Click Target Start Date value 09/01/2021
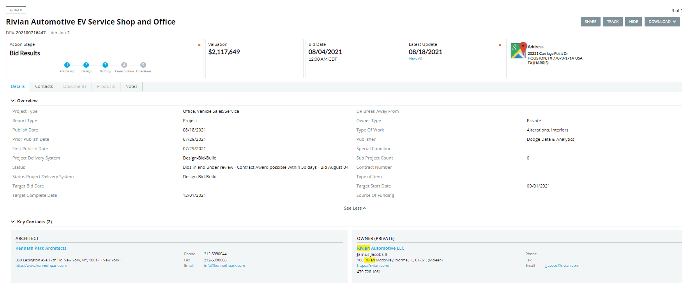682x289 pixels. [538, 186]
